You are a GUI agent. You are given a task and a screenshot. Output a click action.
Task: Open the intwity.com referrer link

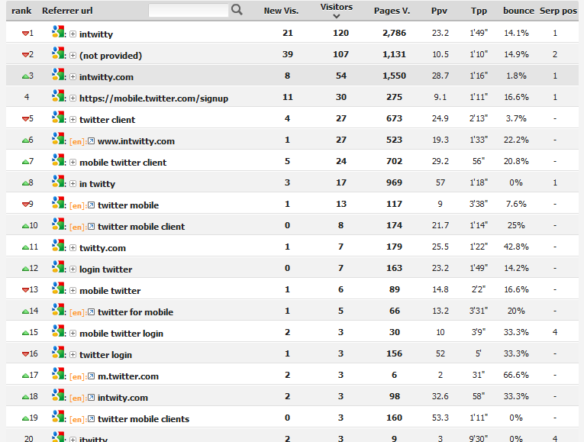coord(123,398)
